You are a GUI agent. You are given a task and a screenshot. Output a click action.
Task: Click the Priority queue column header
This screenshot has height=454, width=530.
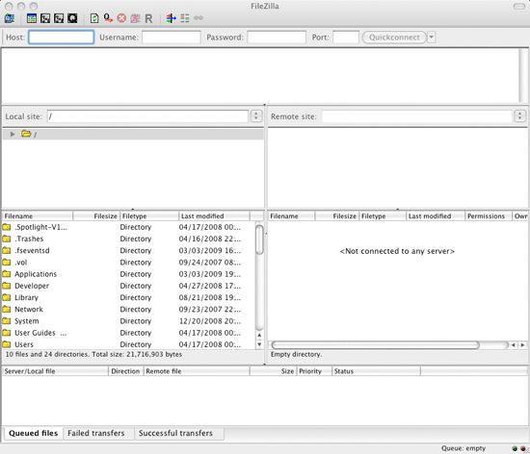pos(314,371)
